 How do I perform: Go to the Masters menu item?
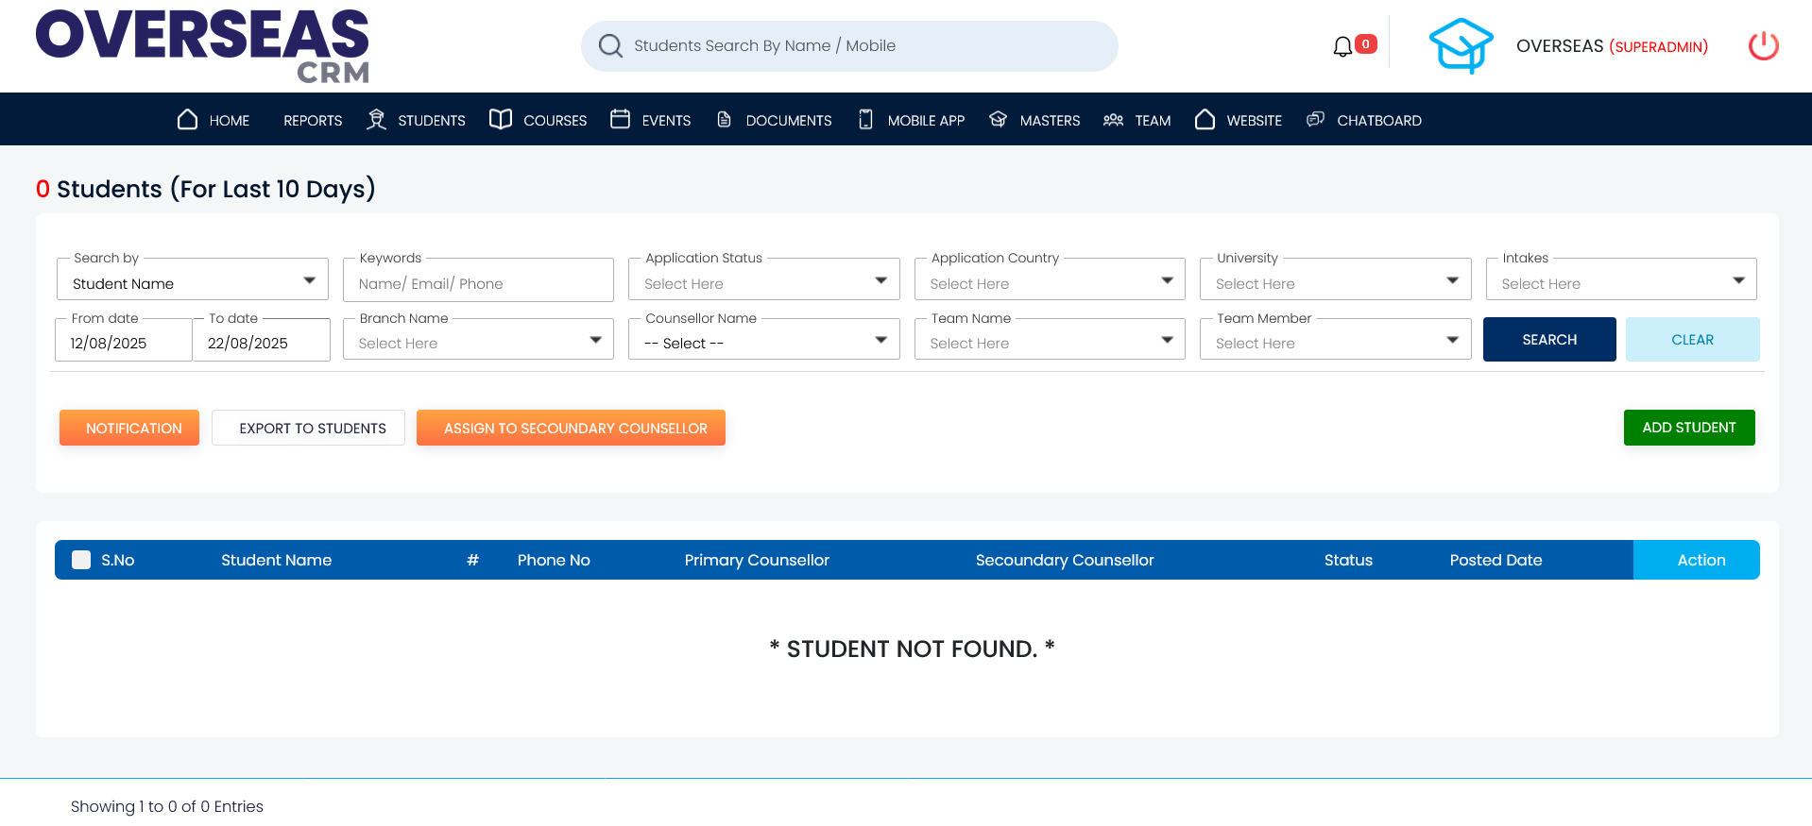tap(1049, 121)
